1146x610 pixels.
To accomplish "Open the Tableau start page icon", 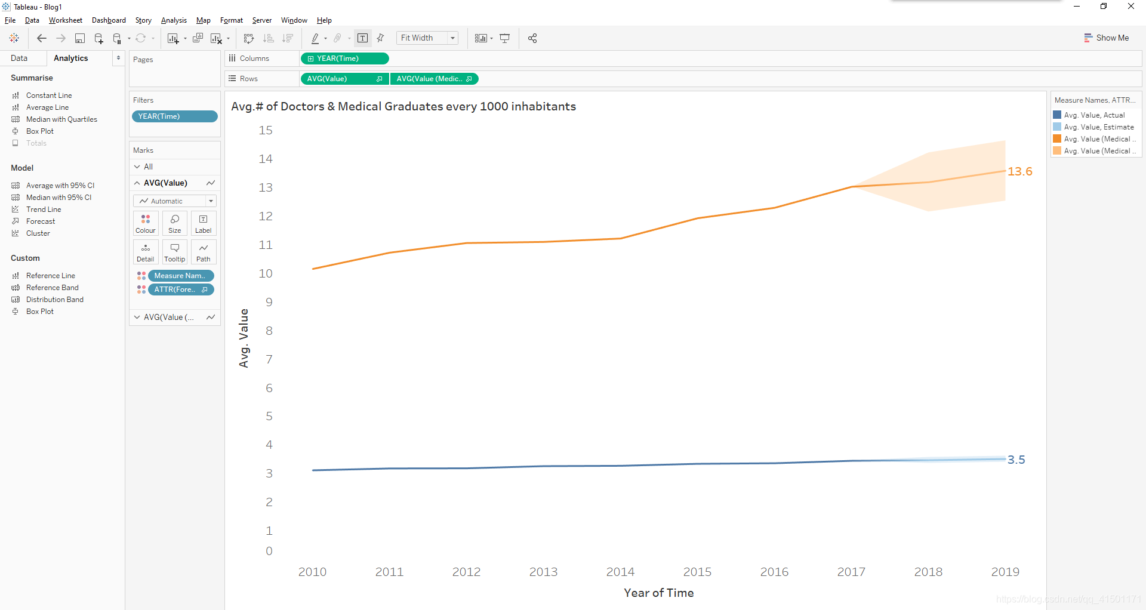I will 14,38.
